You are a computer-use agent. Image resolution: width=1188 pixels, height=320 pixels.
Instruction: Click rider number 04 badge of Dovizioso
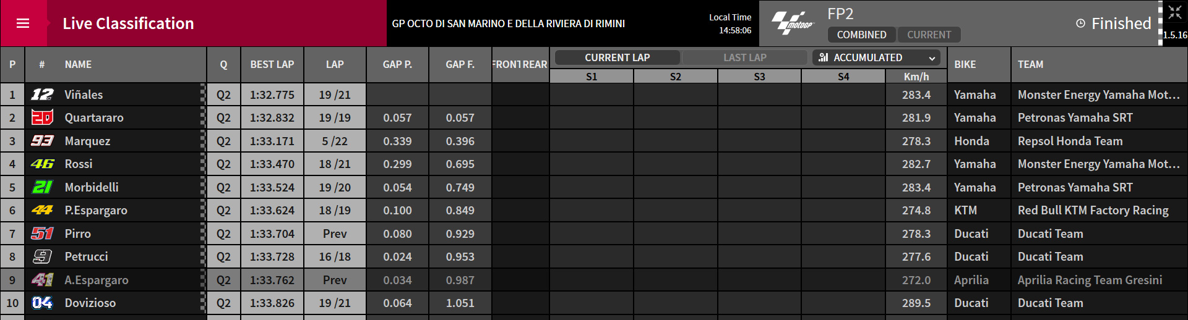click(42, 303)
